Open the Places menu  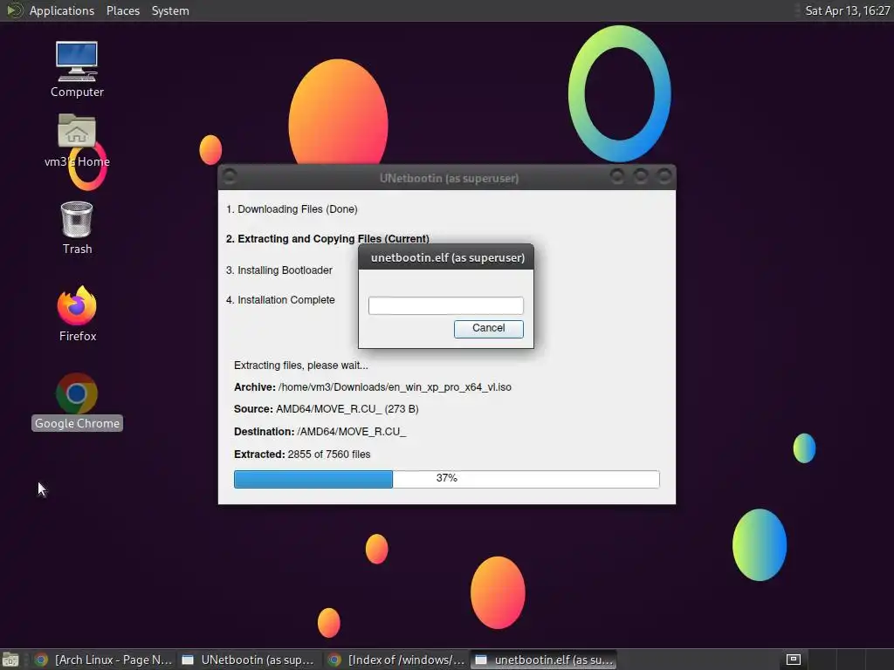click(x=122, y=10)
